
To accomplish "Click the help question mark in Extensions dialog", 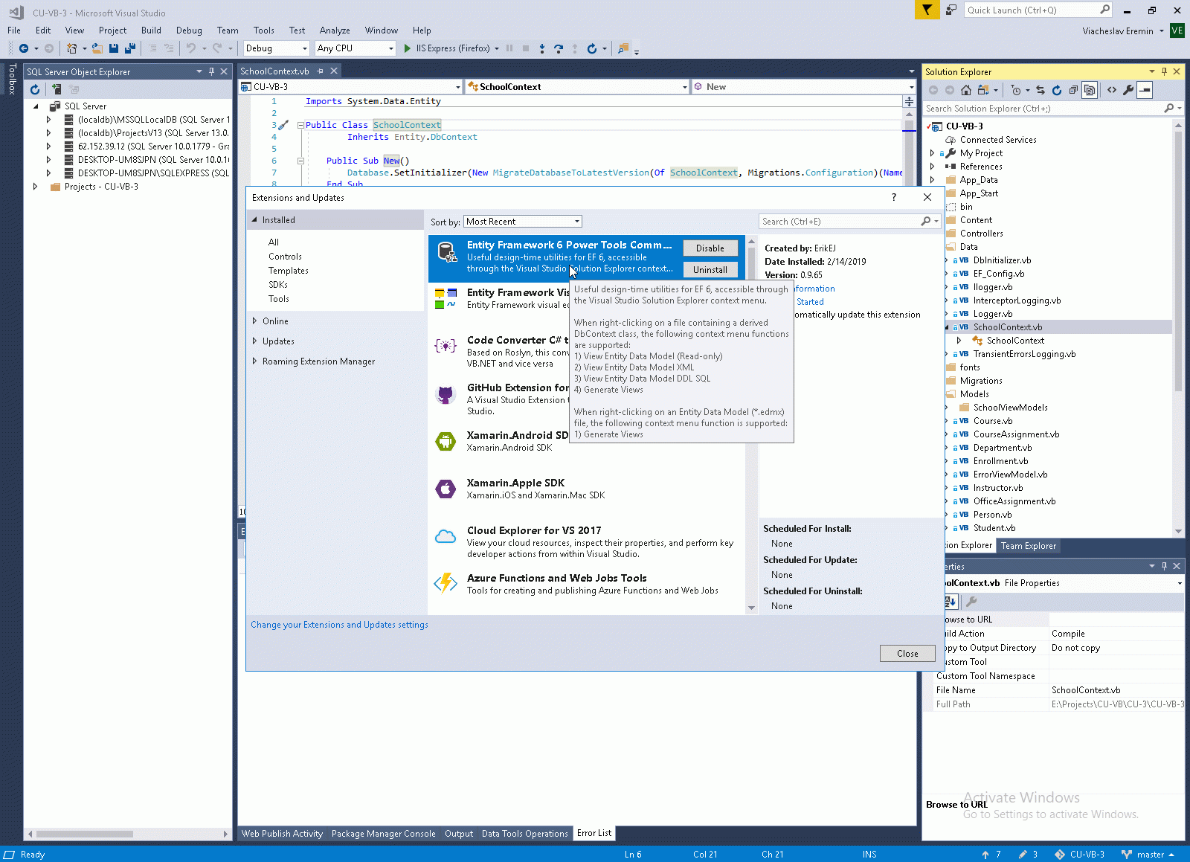I will (x=894, y=197).
